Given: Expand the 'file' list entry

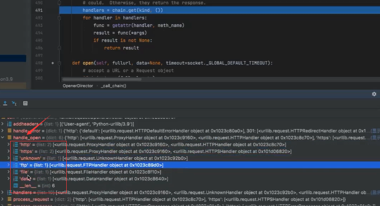Looking at the screenshot, I should [8, 172].
